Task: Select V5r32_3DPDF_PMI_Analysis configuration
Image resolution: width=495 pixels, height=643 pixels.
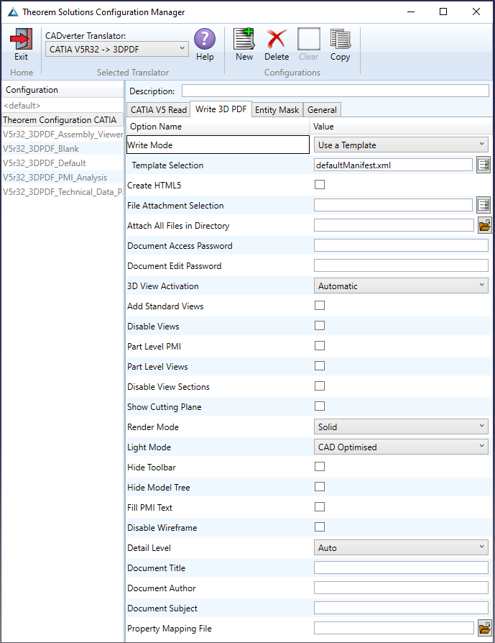Action: pos(63,177)
